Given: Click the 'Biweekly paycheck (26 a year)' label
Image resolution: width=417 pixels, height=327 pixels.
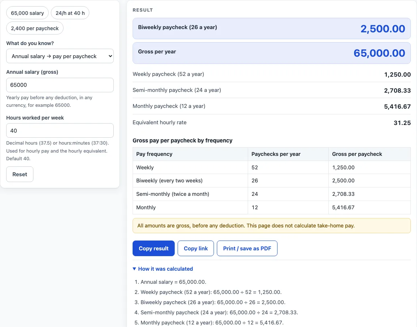Looking at the screenshot, I should (x=177, y=27).
